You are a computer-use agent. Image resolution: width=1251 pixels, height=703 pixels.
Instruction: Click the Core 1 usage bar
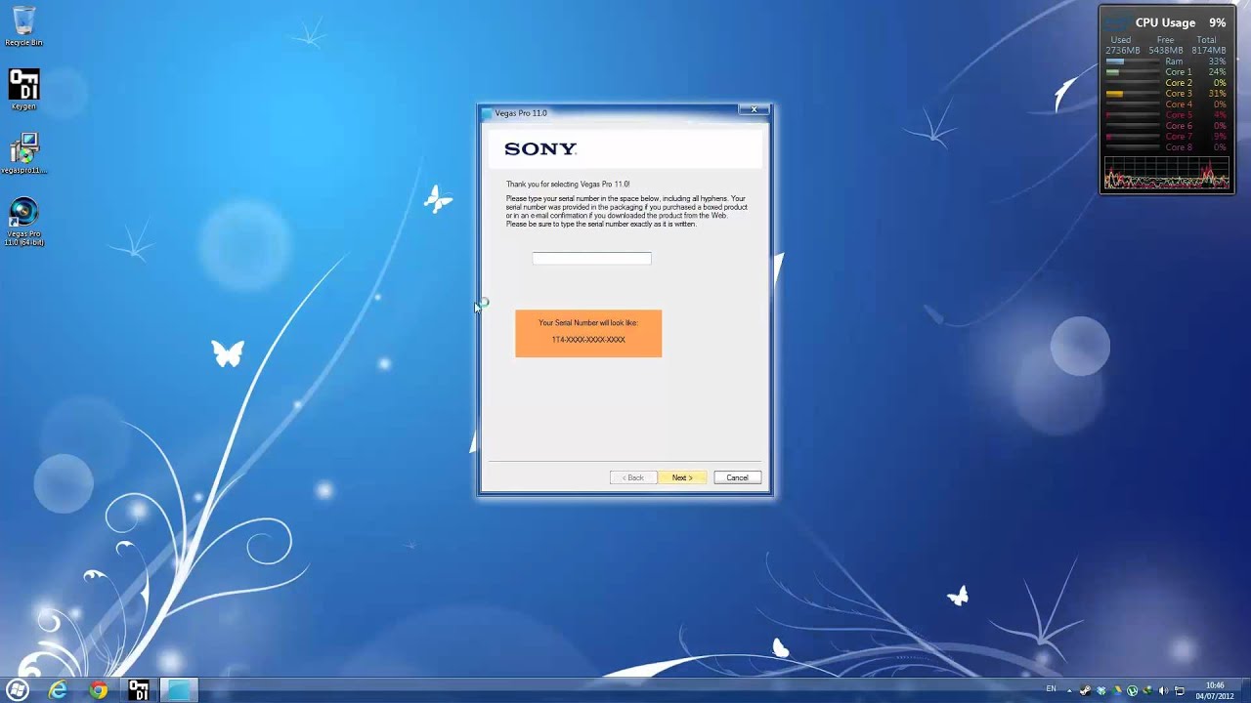(x=1132, y=72)
